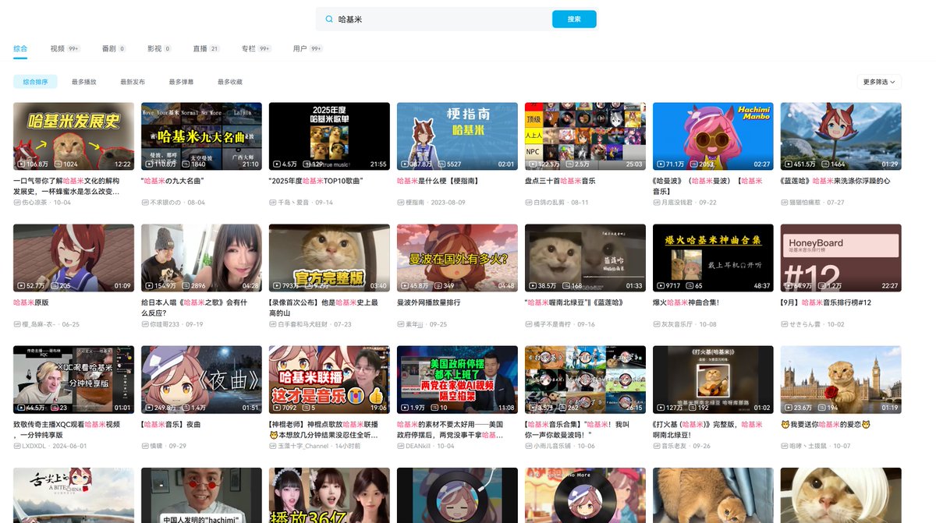This screenshot has width=936, height=523.
Task: Open the 2025年度哈基米歌单 thumbnail
Action: pos(329,136)
